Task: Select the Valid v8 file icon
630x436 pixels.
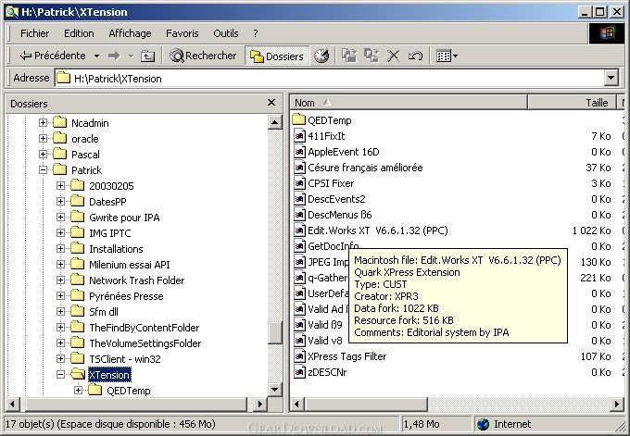Action: [299, 341]
